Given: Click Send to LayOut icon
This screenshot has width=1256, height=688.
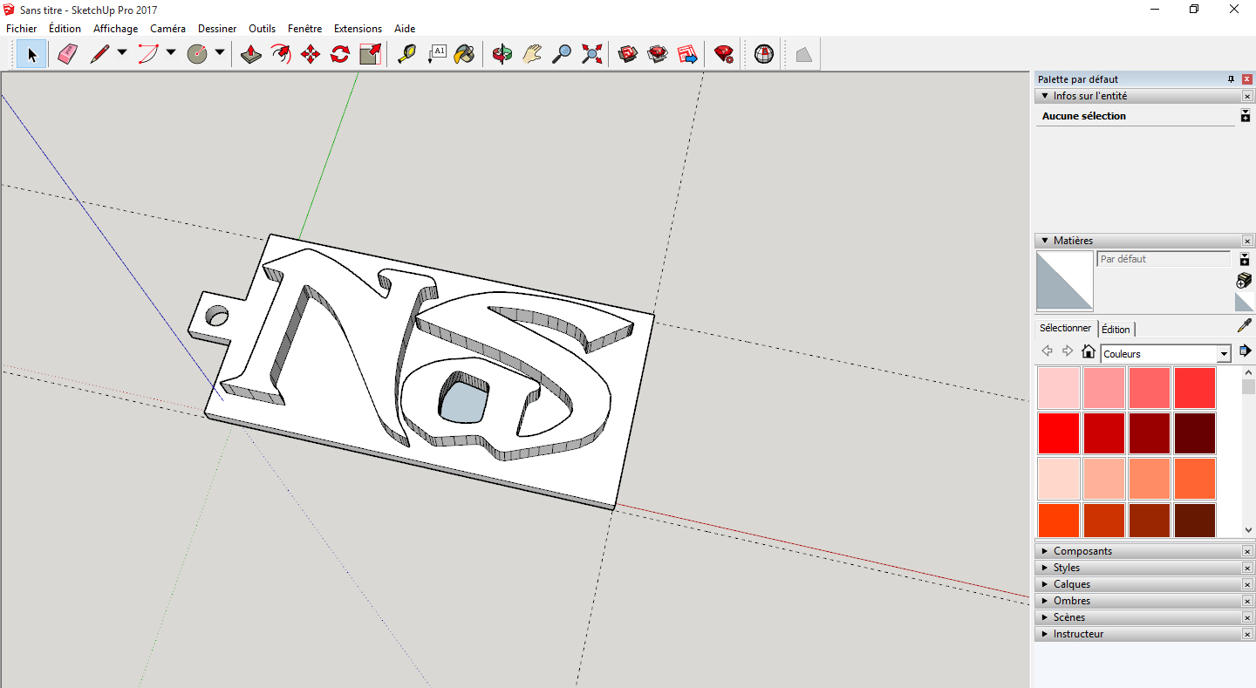Looking at the screenshot, I should tap(687, 54).
